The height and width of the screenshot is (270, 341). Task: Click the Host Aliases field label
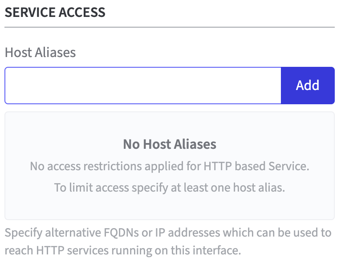coord(41,53)
